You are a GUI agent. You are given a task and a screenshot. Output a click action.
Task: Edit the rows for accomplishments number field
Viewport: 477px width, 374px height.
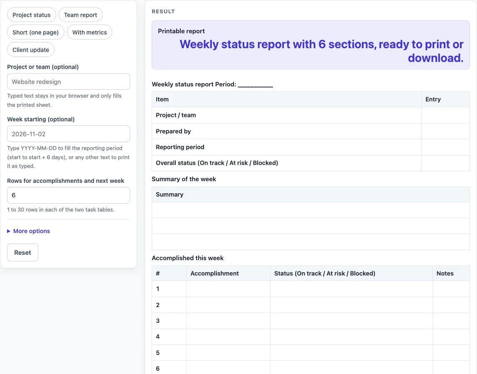tap(69, 195)
